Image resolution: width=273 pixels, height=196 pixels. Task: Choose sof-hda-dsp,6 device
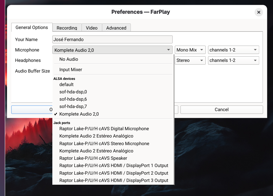[x=73, y=99]
